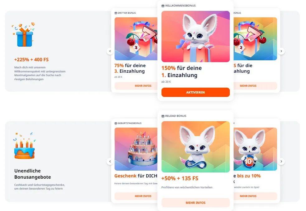306x211 pixels.
Task: Click the birthday cake icon with candles
Action: point(24,145)
